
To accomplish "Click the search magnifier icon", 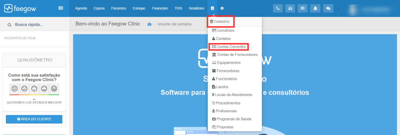I will click(10, 25).
